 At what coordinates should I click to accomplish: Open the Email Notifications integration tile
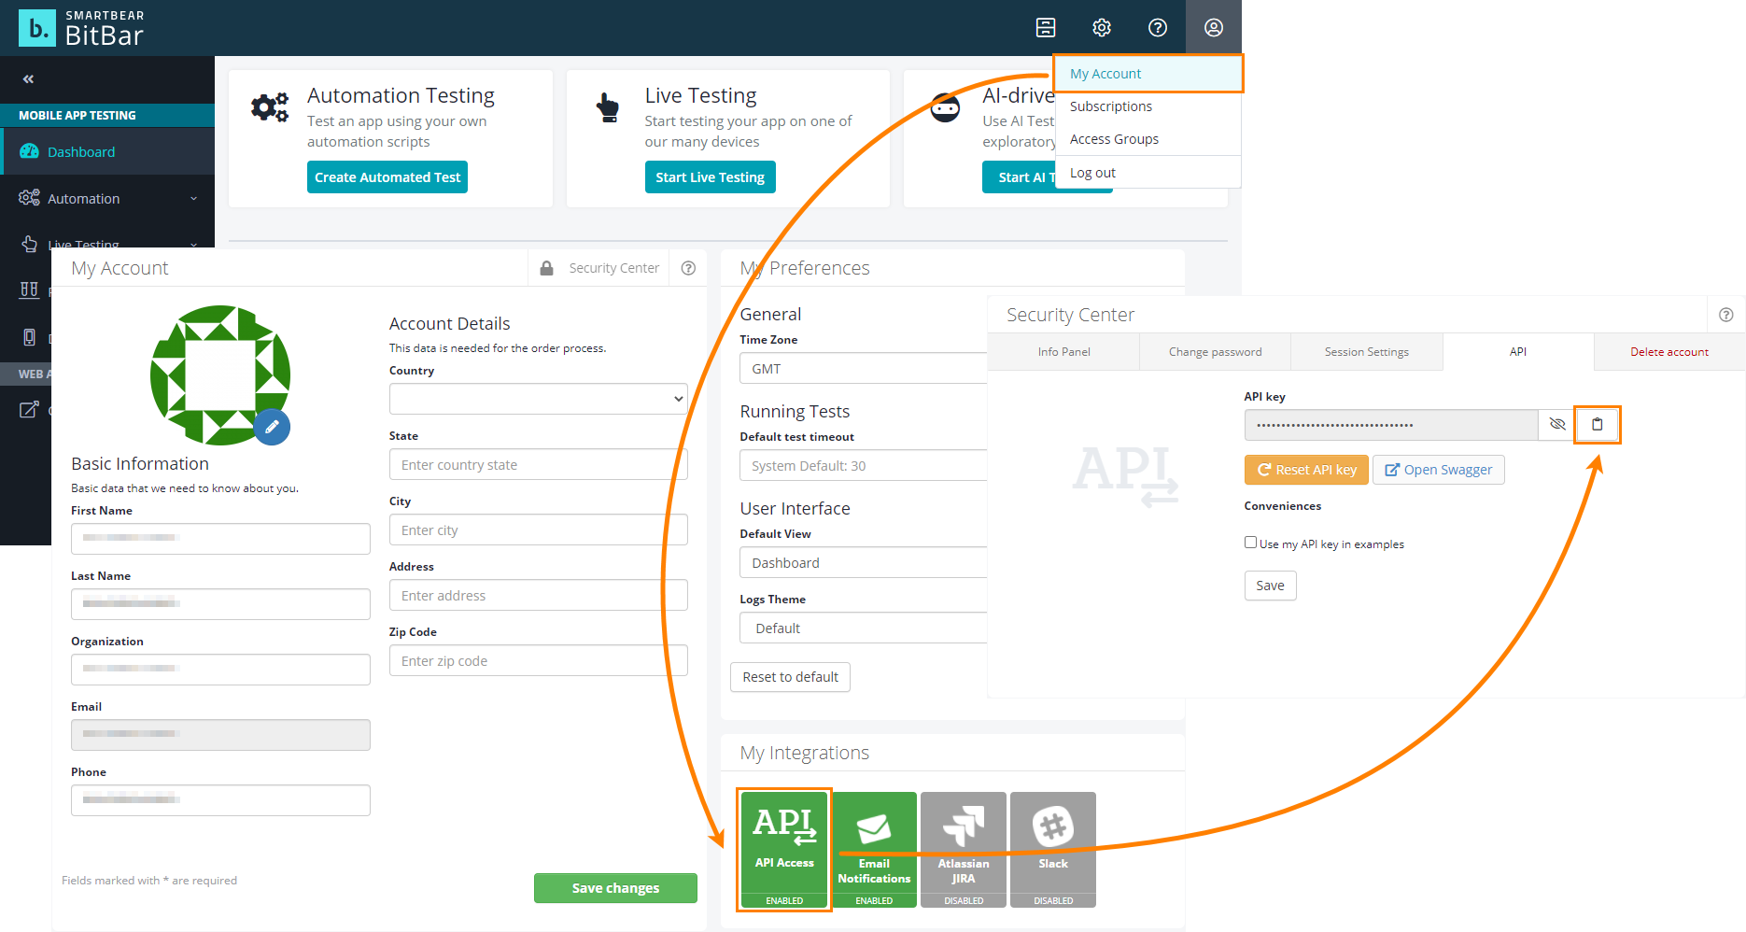point(874,850)
